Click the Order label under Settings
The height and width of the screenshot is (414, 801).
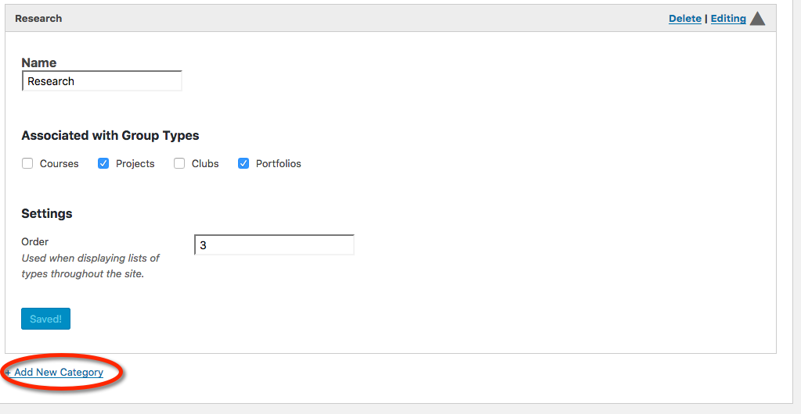coord(34,241)
